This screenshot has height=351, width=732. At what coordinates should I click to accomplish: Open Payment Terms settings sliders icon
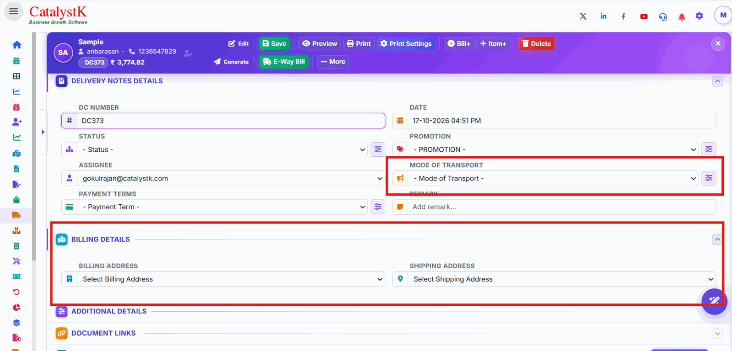click(378, 207)
